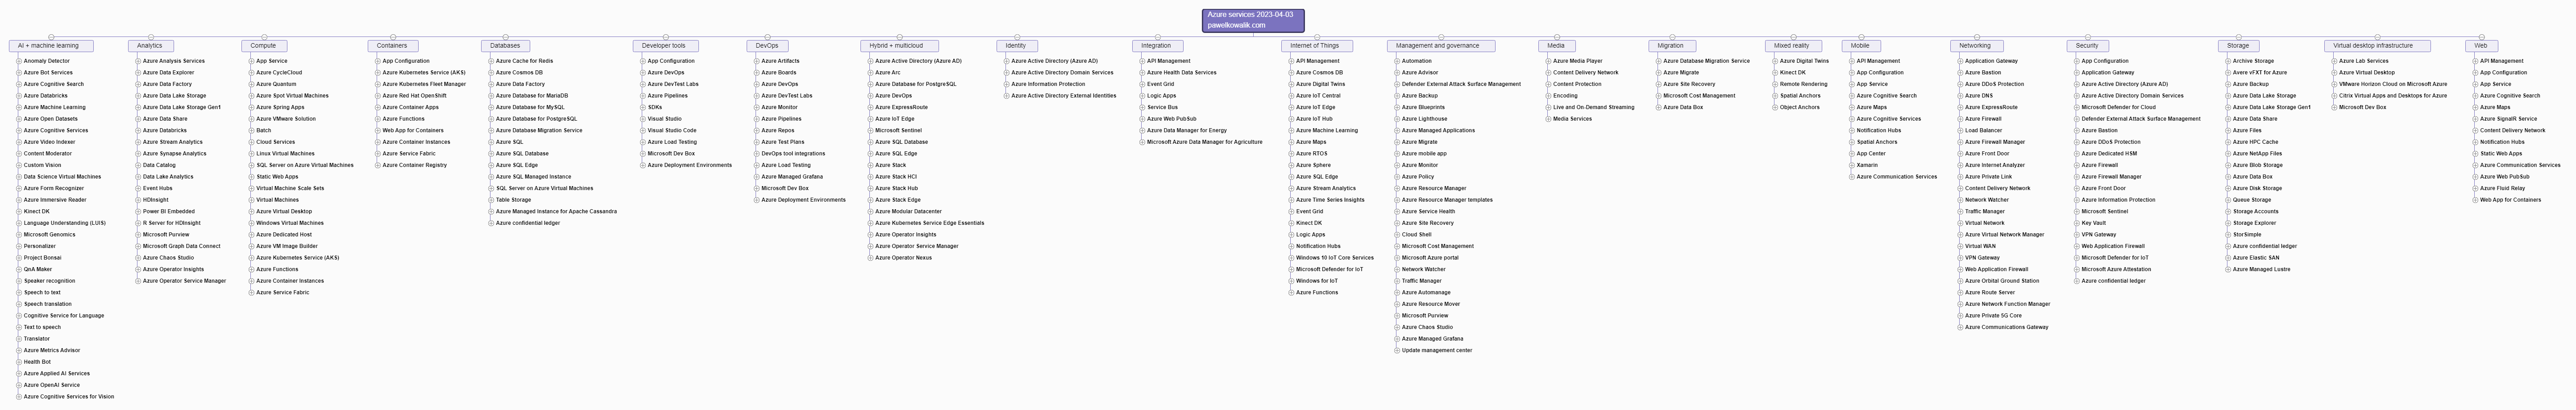Collapse the Identity branch via its circle
2576x410 pixels.
pos(1017,37)
